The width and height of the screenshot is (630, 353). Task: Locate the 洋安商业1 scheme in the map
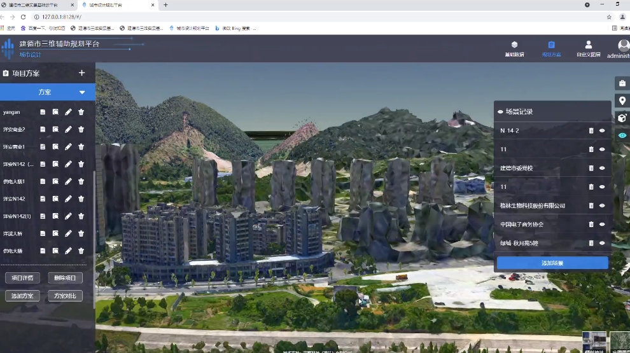click(x=55, y=146)
